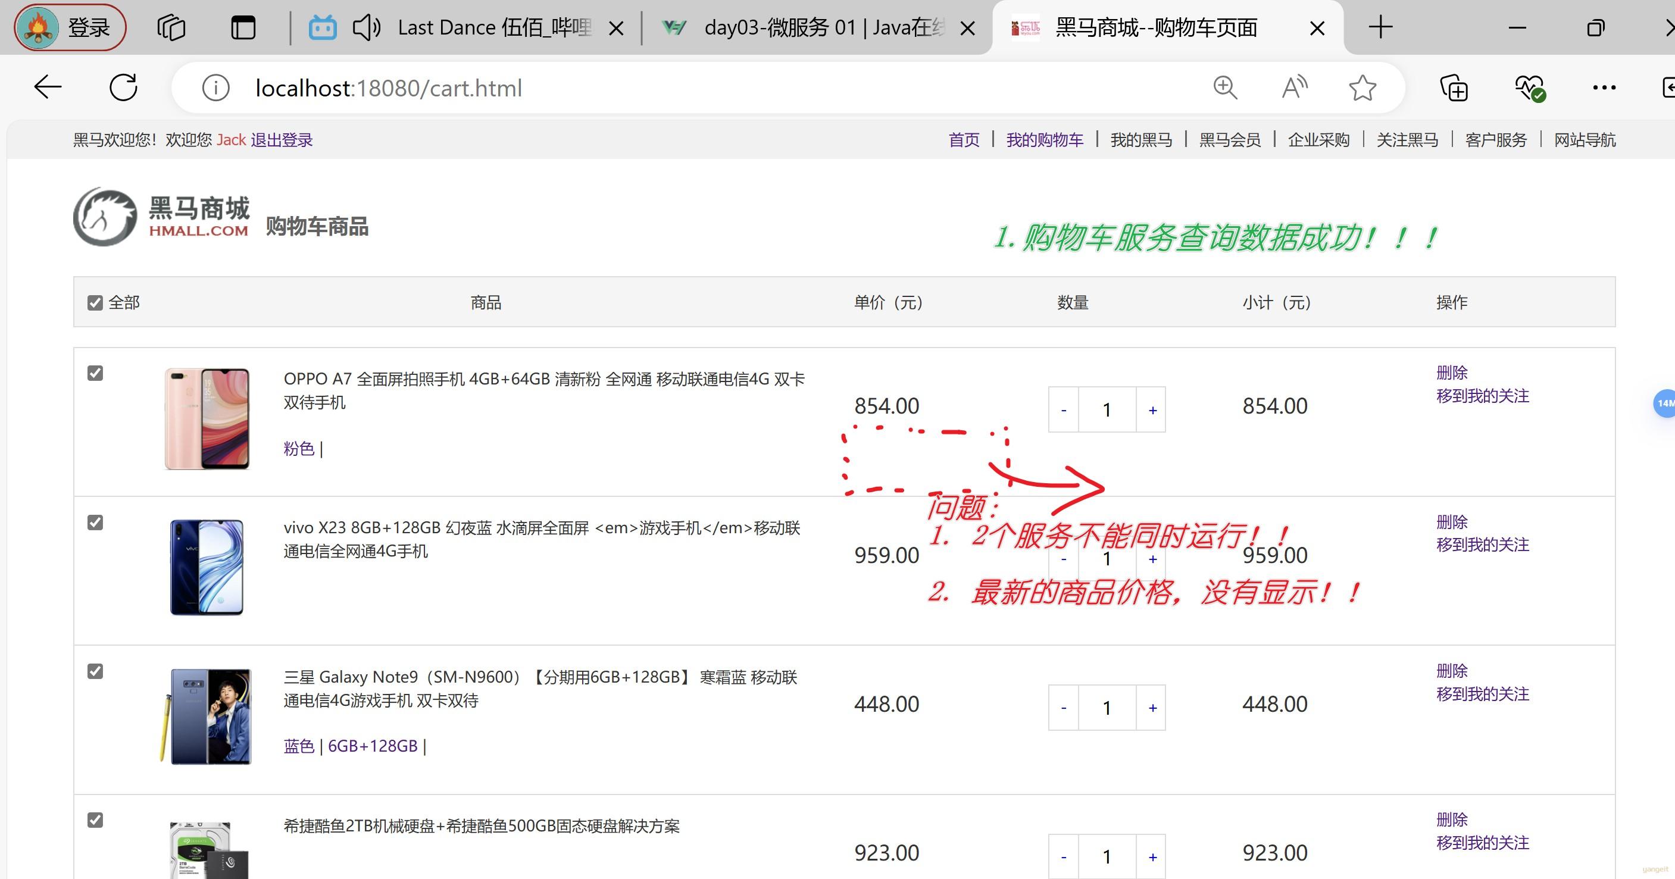Click the 登录 profile button

click(x=70, y=27)
